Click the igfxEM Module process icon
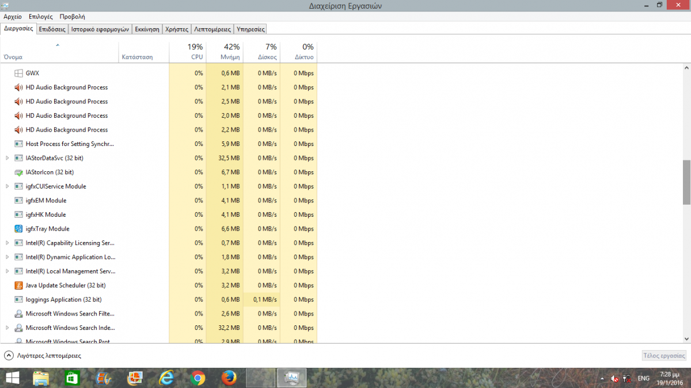The height and width of the screenshot is (388, 691). 18,201
